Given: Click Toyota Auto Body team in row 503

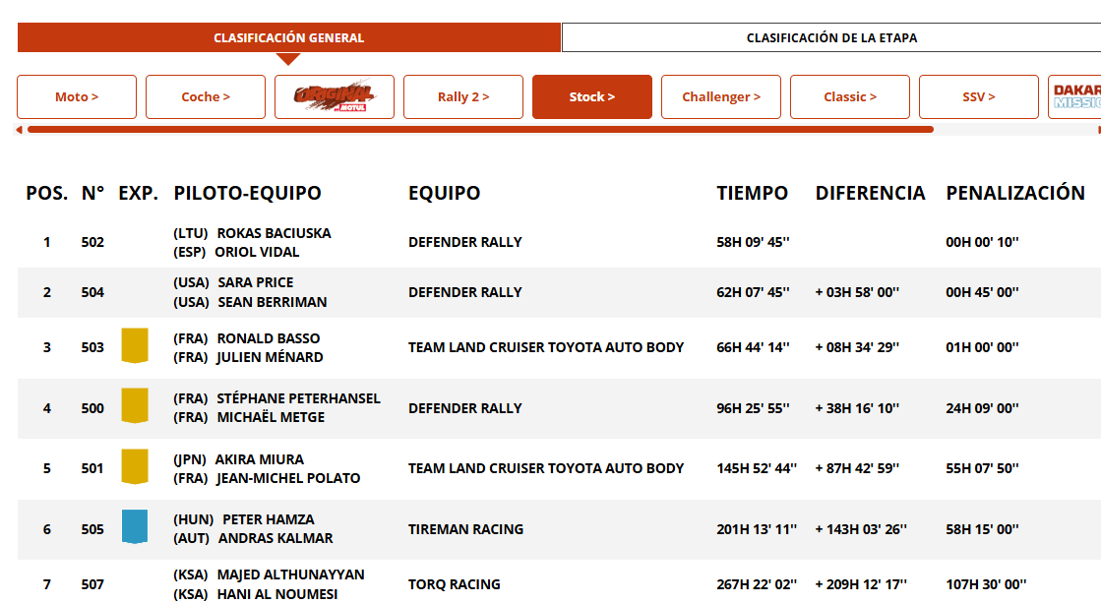Looking at the screenshot, I should point(546,347).
